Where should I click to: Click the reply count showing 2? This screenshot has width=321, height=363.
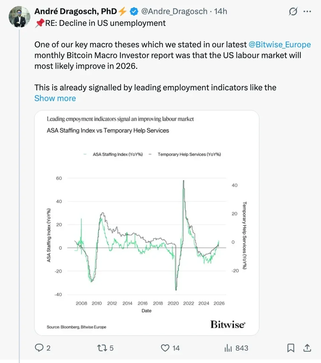49,348
